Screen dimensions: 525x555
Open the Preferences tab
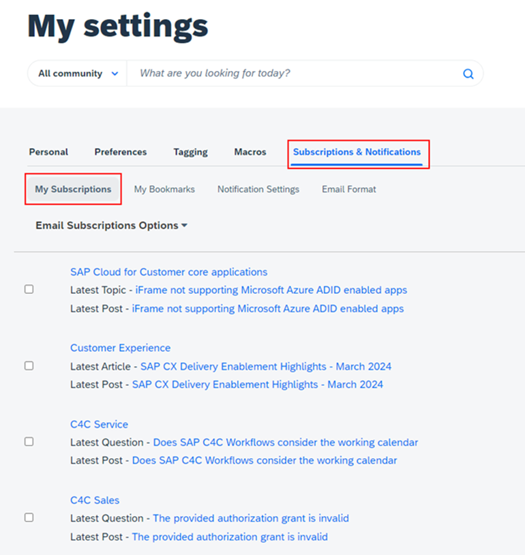pyautogui.click(x=121, y=152)
